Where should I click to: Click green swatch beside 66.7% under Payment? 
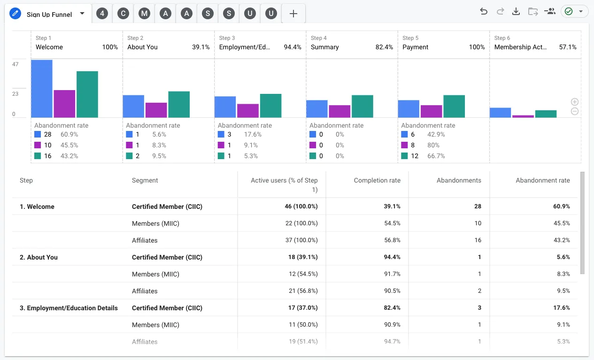pyautogui.click(x=404, y=156)
